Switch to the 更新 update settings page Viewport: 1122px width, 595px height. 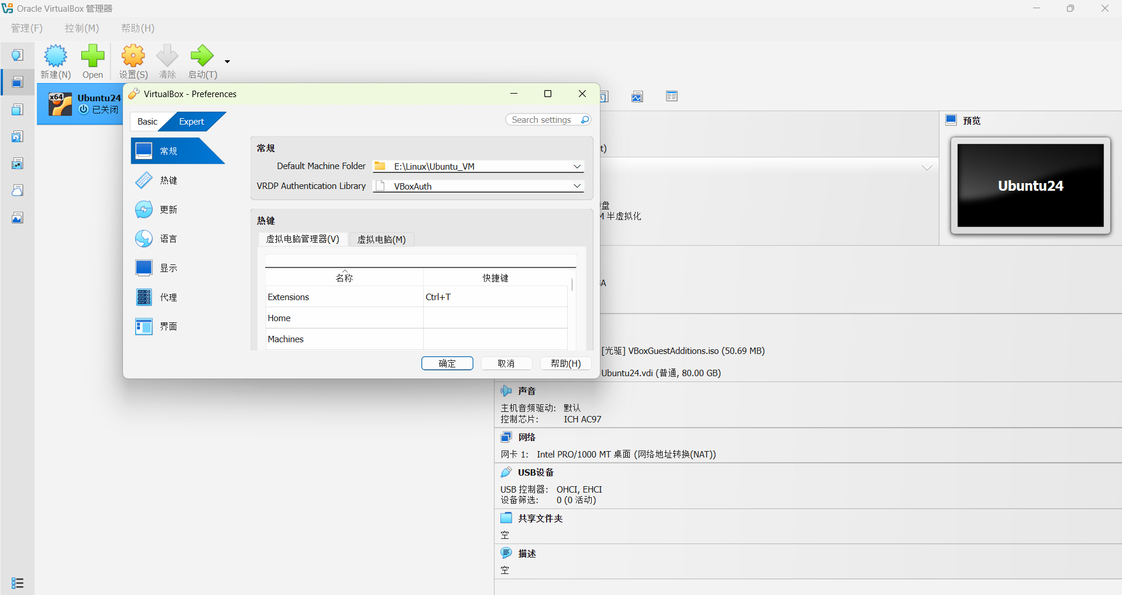pos(169,209)
